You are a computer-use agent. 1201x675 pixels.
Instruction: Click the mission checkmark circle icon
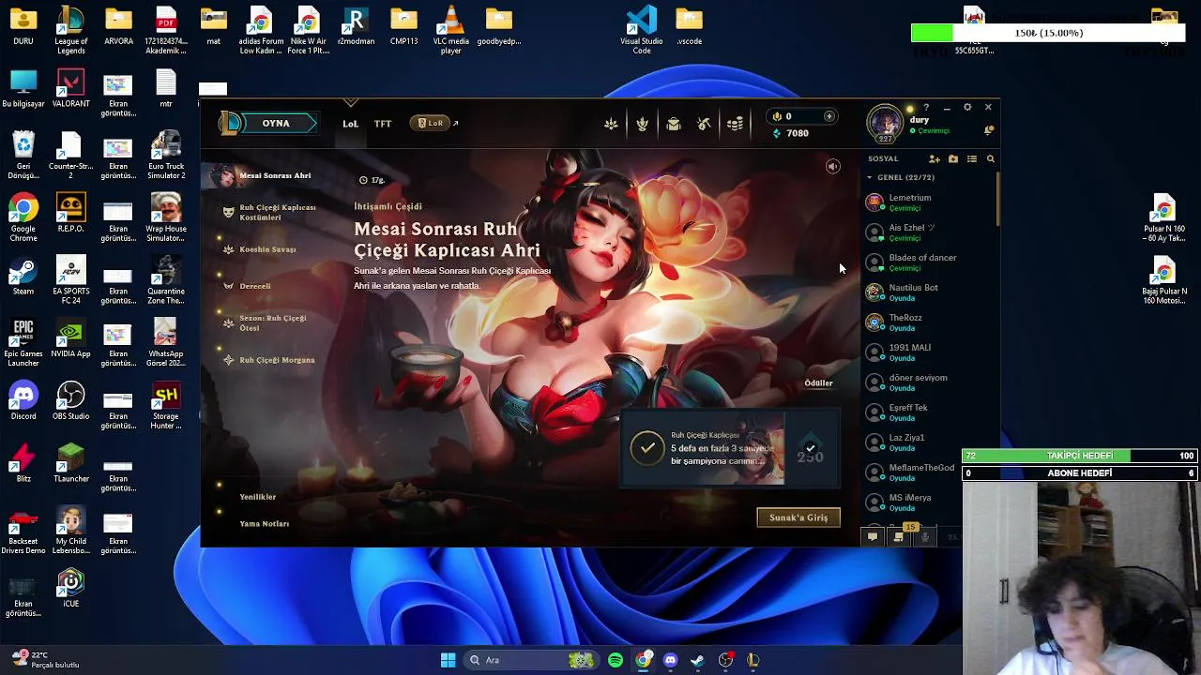(x=646, y=448)
